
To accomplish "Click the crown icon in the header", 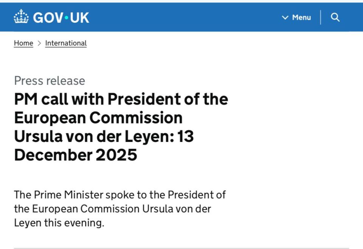I will coord(21,16).
